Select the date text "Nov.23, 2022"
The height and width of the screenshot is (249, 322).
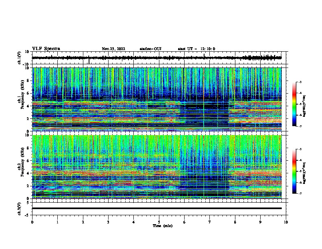pyautogui.click(x=113, y=49)
